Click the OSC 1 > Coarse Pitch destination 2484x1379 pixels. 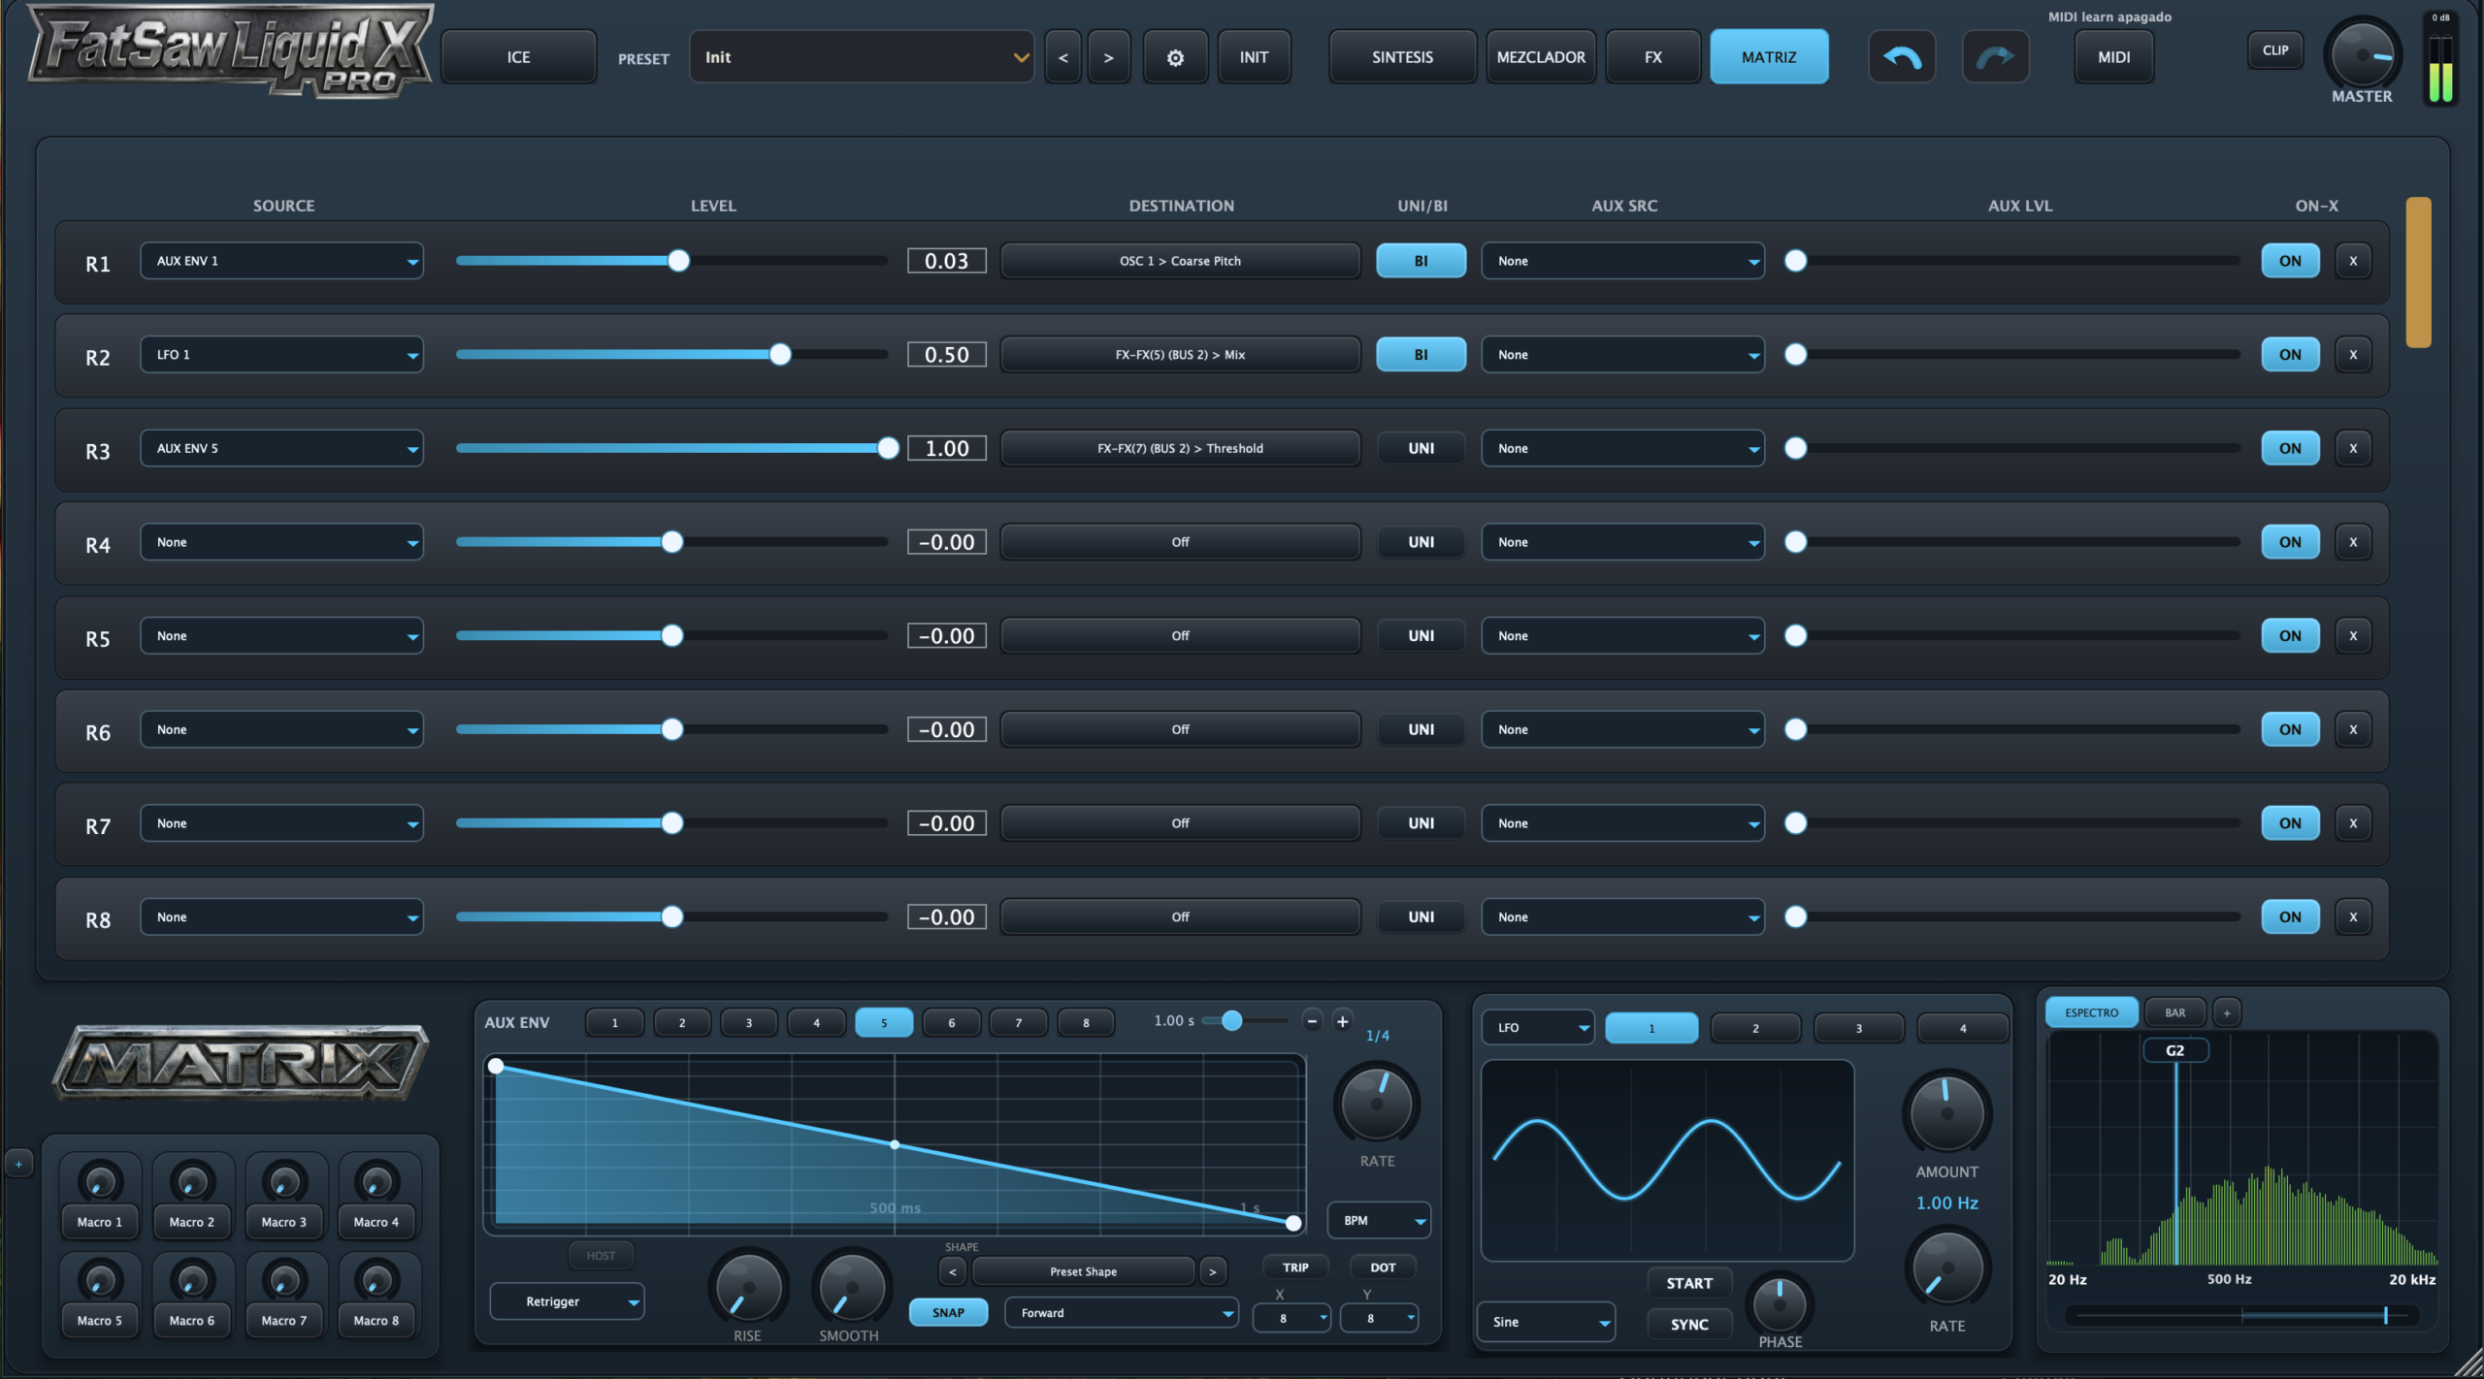pos(1180,261)
